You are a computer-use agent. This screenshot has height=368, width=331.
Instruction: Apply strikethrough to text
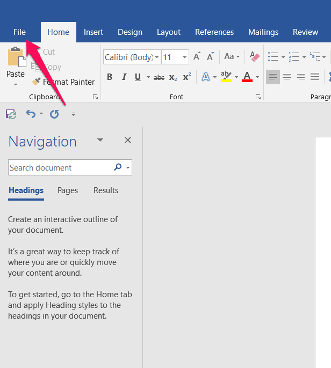159,77
